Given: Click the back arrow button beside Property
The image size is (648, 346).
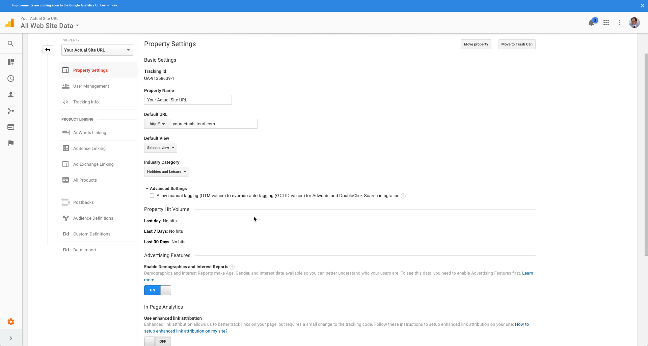Looking at the screenshot, I should (x=48, y=50).
